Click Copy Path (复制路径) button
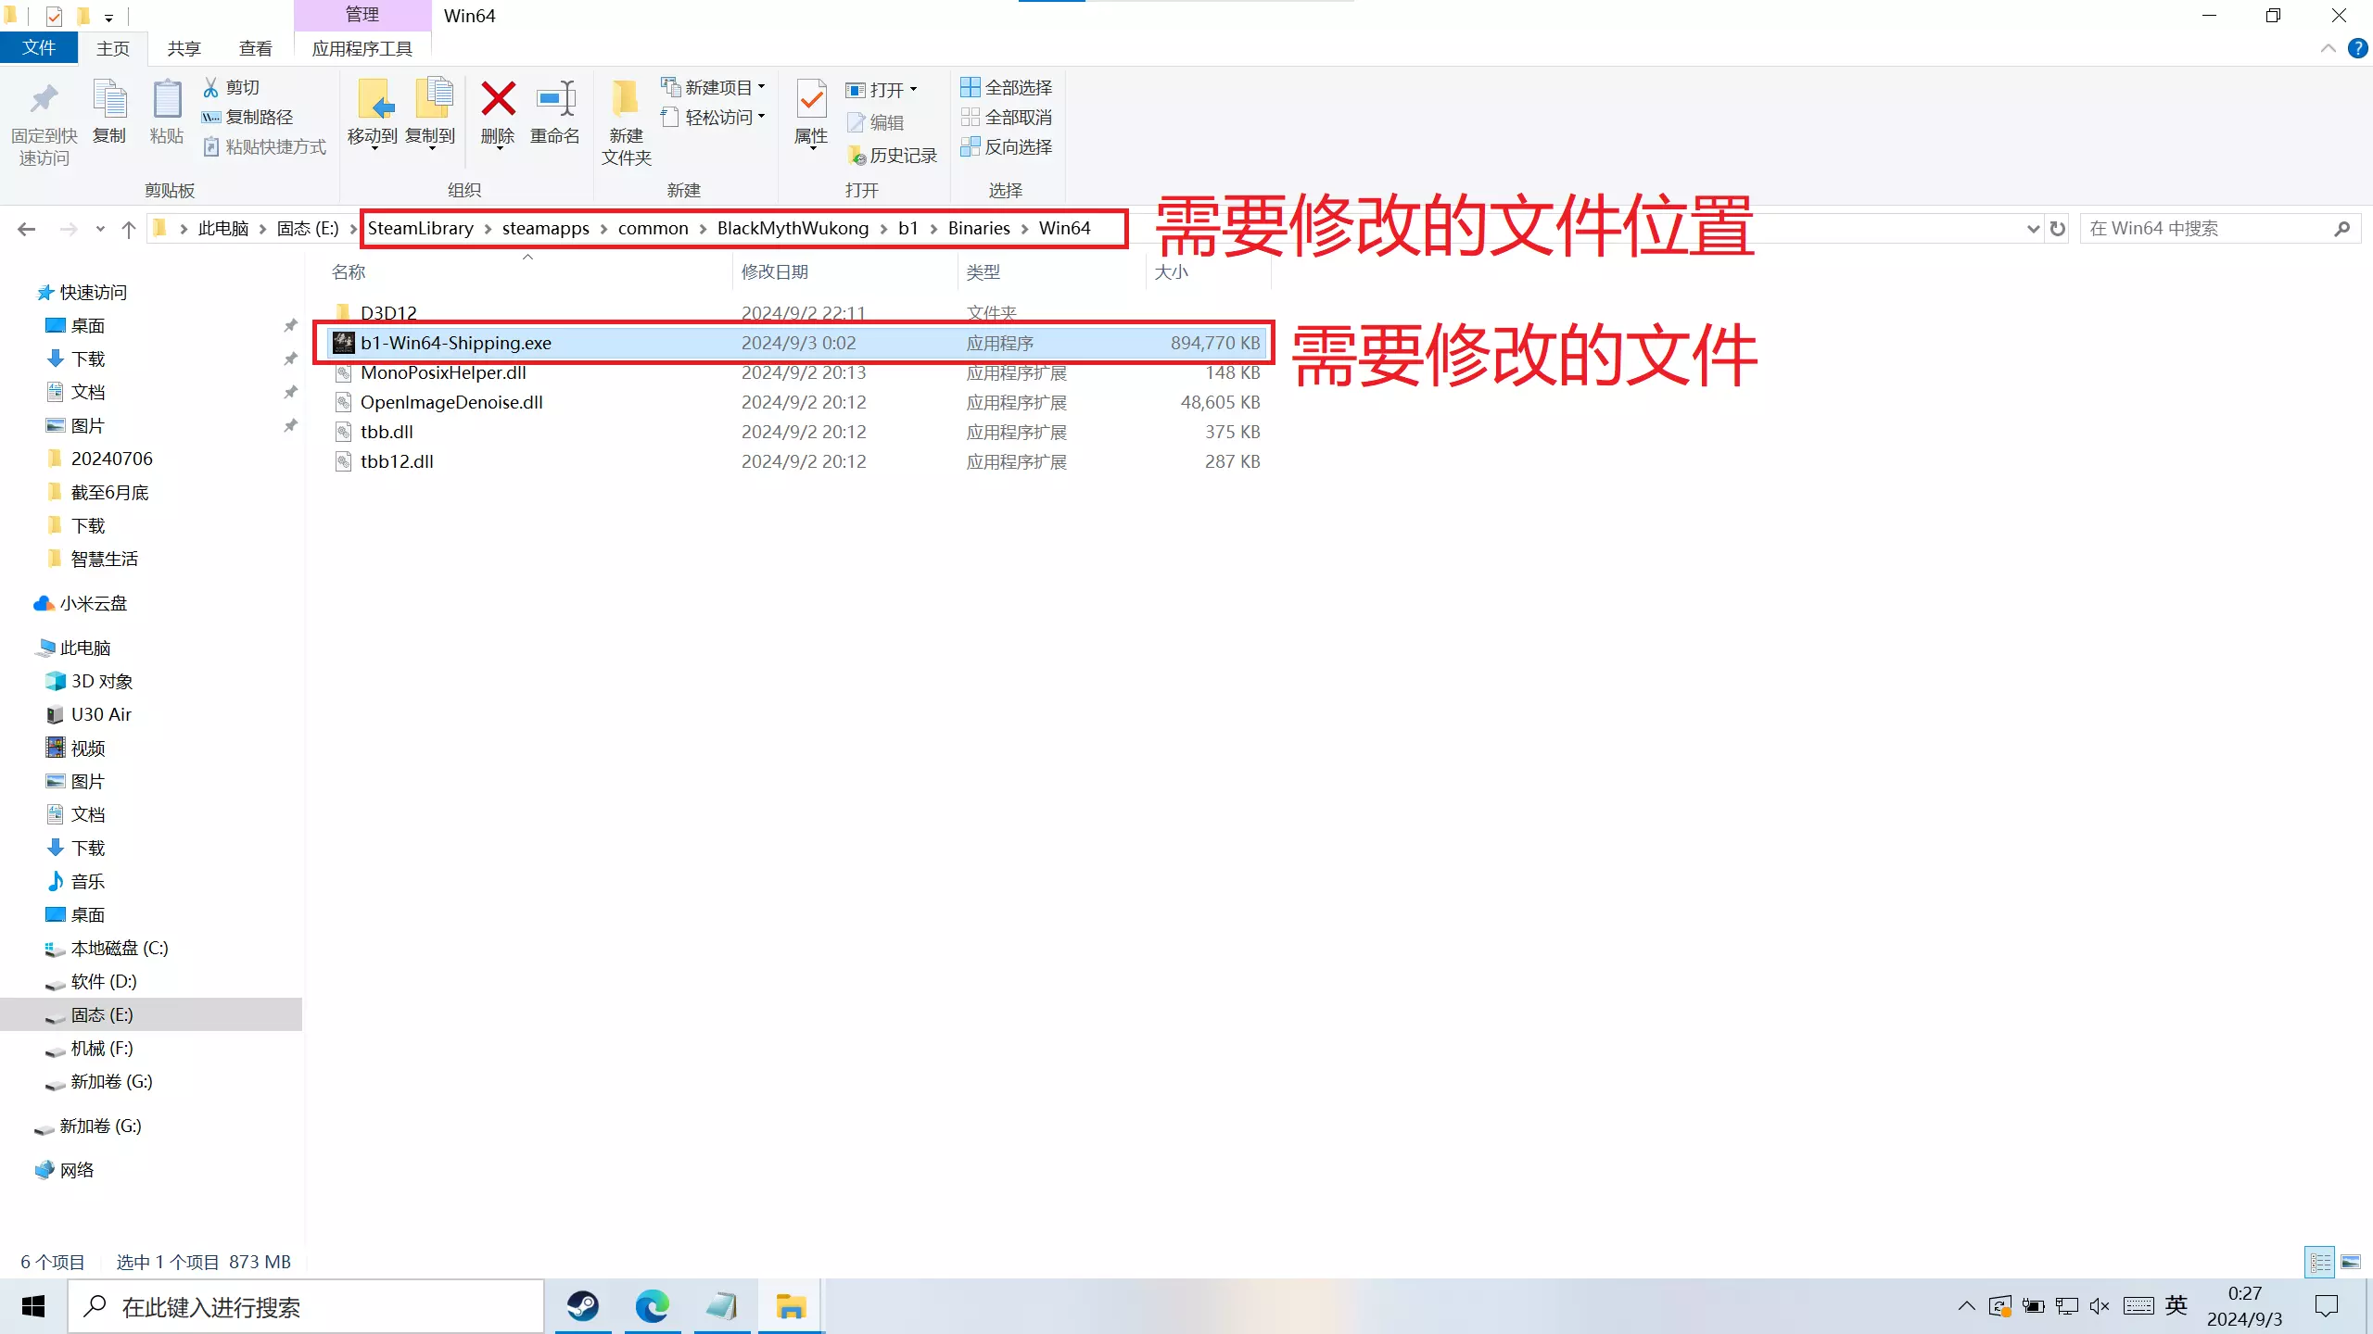This screenshot has width=2373, height=1334. coord(247,117)
